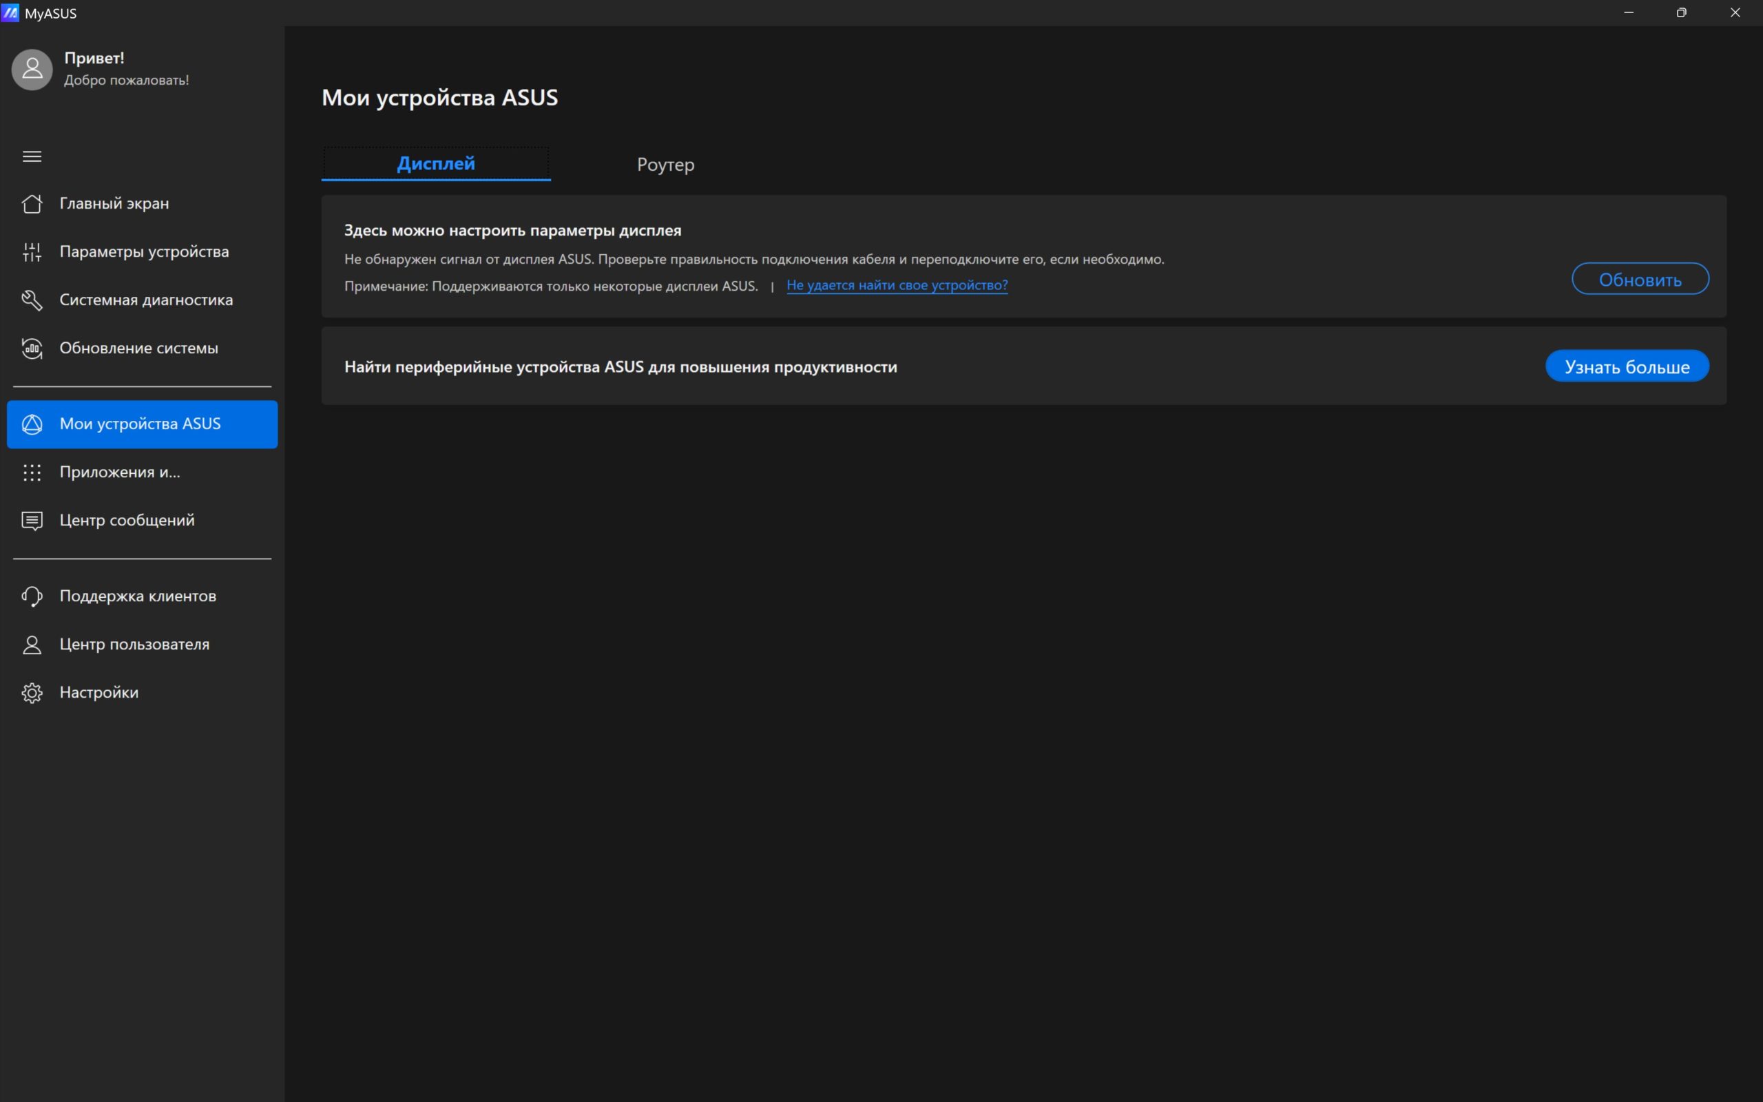Open Параметры устройства section

point(142,251)
